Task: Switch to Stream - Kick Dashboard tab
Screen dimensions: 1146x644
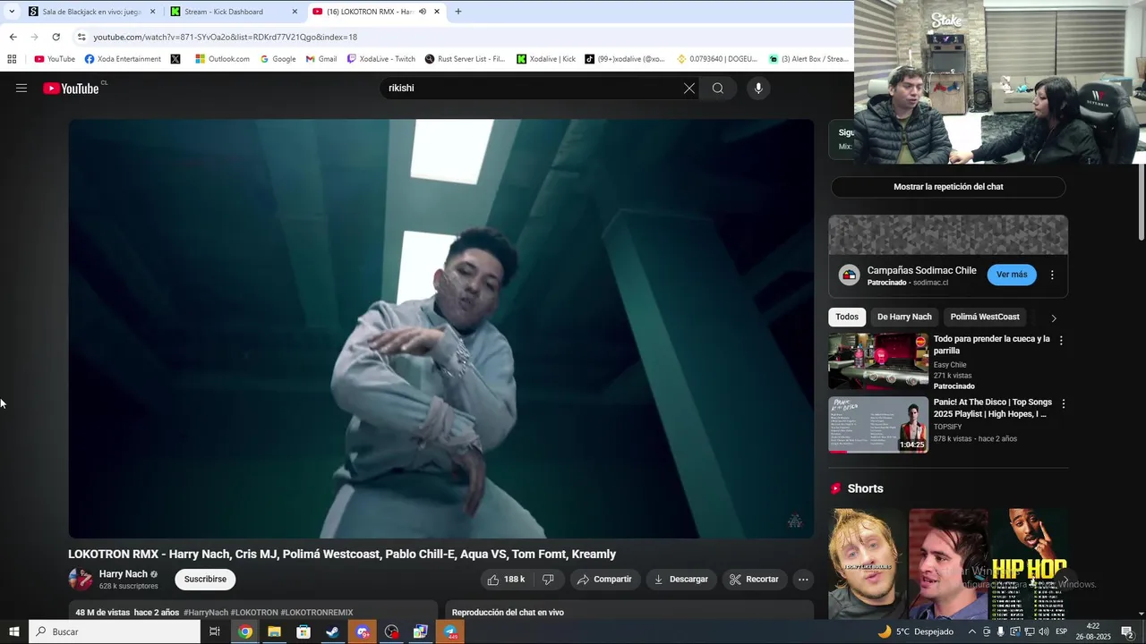Action: (234, 12)
